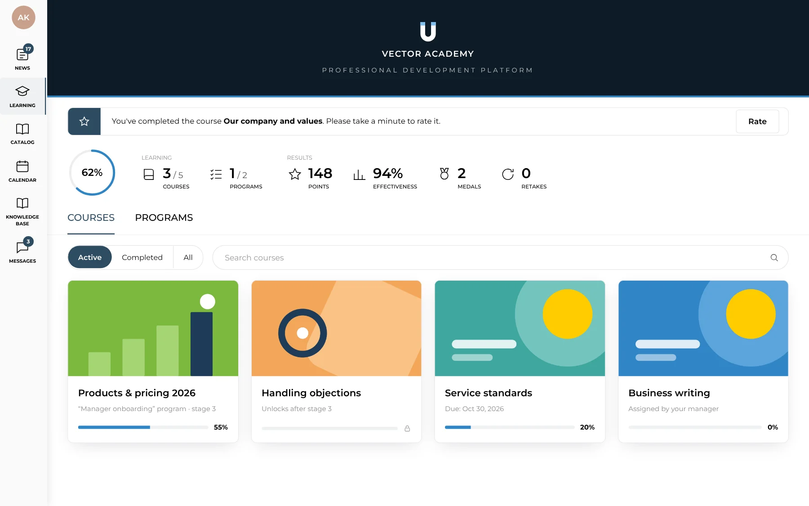Image resolution: width=809 pixels, height=506 pixels.
Task: Click the 3/5 courses counter
Action: tap(173, 174)
